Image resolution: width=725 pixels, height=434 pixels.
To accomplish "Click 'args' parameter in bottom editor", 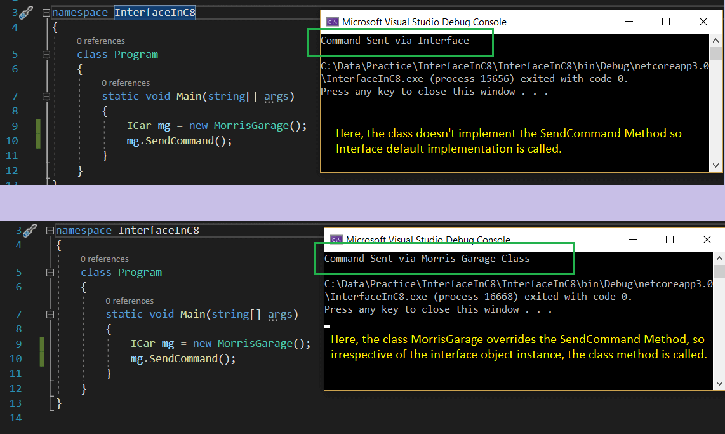I will point(280,314).
